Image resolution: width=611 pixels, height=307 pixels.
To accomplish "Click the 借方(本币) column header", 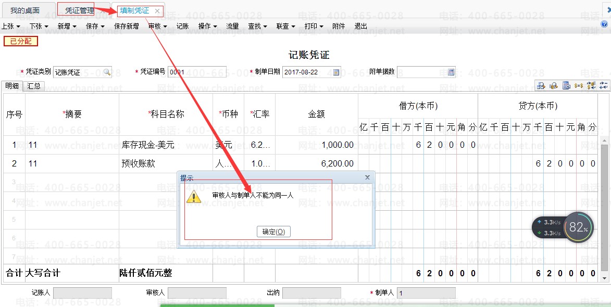I will pyautogui.click(x=418, y=106).
